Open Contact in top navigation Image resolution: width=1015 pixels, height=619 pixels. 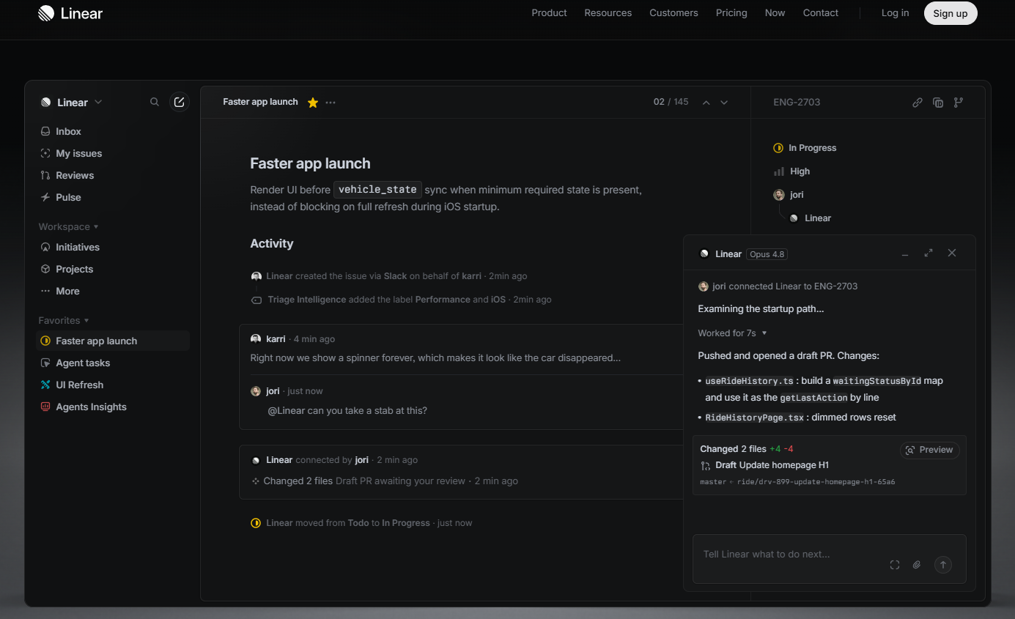(x=821, y=13)
